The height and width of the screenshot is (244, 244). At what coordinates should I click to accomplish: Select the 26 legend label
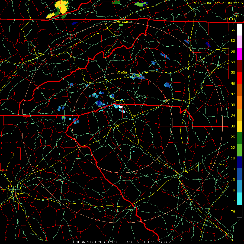[233, 137]
